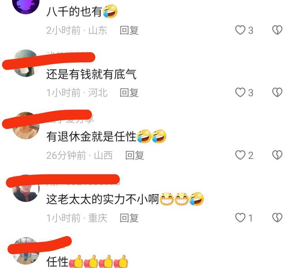Reply to the 山西 comment
The height and width of the screenshot is (268, 298).
[135, 155]
